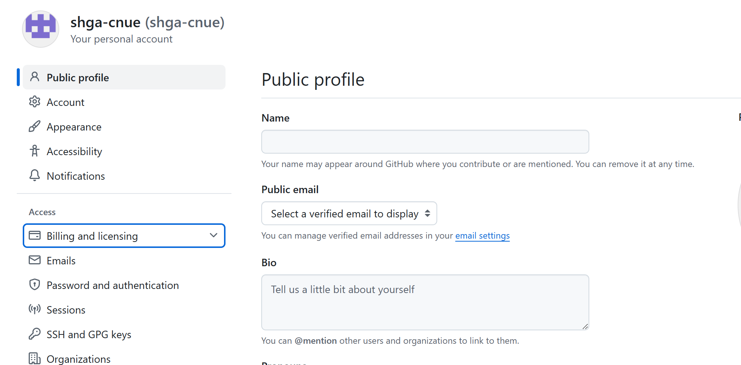Open SSH and GPG keys settings

click(124, 334)
